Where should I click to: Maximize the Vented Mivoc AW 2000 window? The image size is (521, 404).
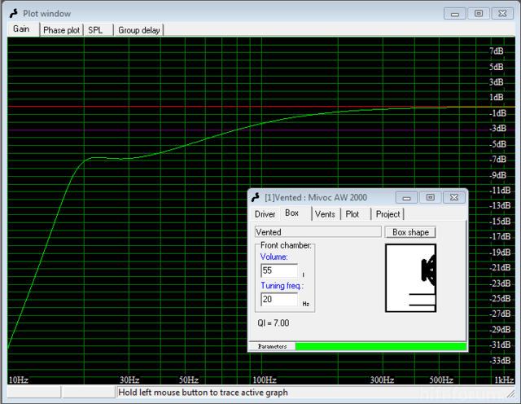[x=431, y=198]
